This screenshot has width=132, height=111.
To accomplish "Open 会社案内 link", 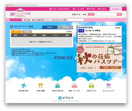I will pos(102,9).
